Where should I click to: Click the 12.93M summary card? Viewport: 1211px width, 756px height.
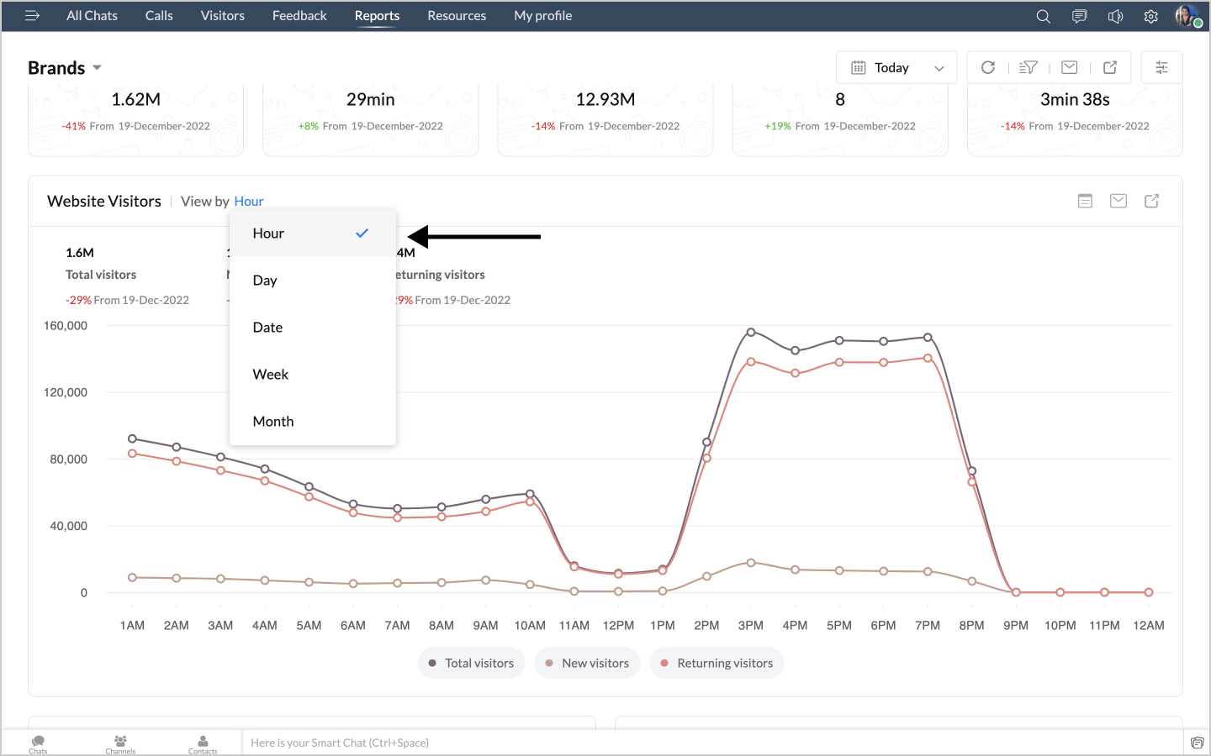click(x=605, y=119)
